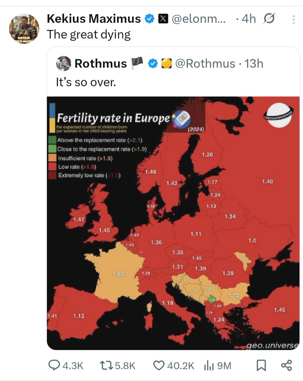This screenshot has width=303, height=381.
Task: Like the post with heart icon
Action: pyautogui.click(x=159, y=366)
